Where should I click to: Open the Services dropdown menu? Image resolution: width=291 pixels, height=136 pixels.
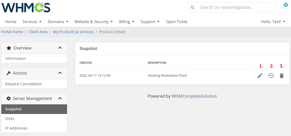point(32,22)
